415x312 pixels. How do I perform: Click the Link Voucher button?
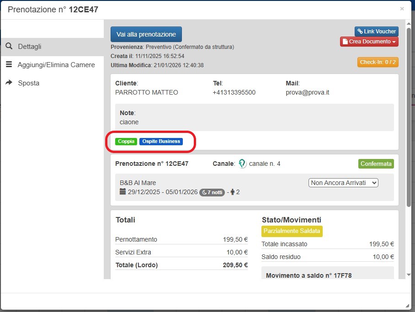[376, 32]
